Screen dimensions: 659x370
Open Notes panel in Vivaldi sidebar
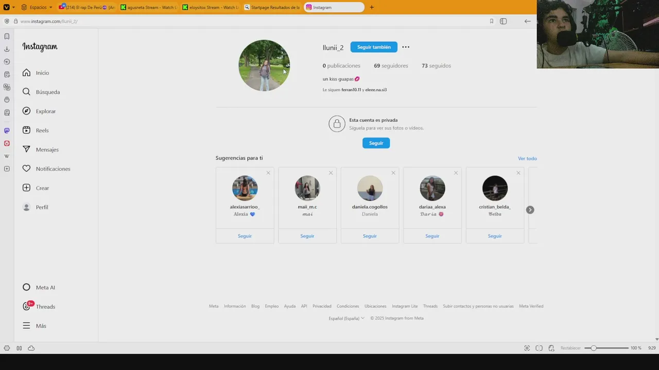click(7, 75)
